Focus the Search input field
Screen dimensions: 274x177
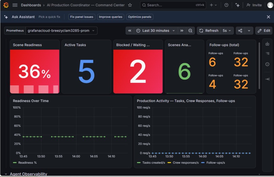173,5
